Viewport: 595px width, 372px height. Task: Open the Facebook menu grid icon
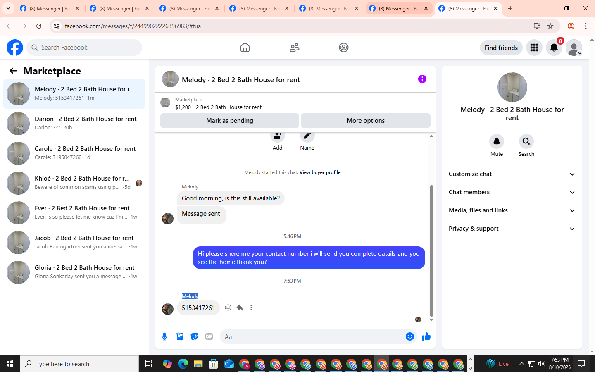pyautogui.click(x=534, y=48)
